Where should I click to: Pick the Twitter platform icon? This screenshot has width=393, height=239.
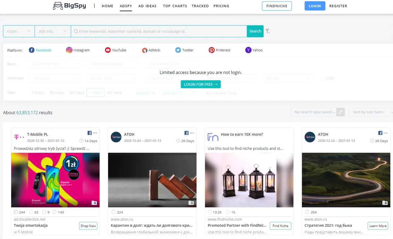tap(178, 50)
